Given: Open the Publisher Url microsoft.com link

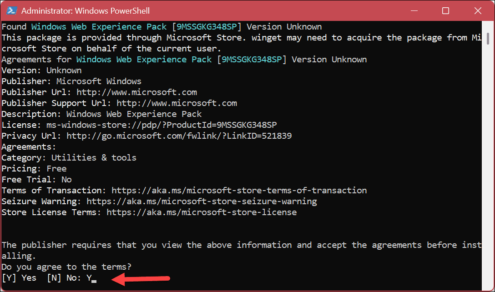Looking at the screenshot, I should 136,92.
